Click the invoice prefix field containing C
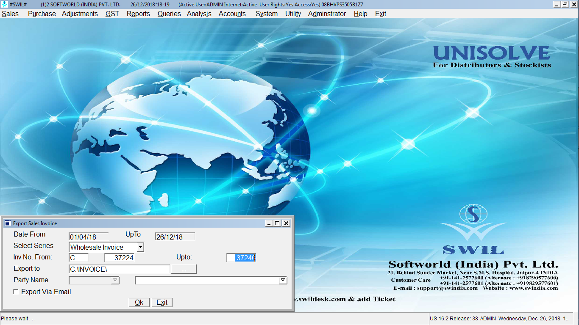 pos(79,258)
